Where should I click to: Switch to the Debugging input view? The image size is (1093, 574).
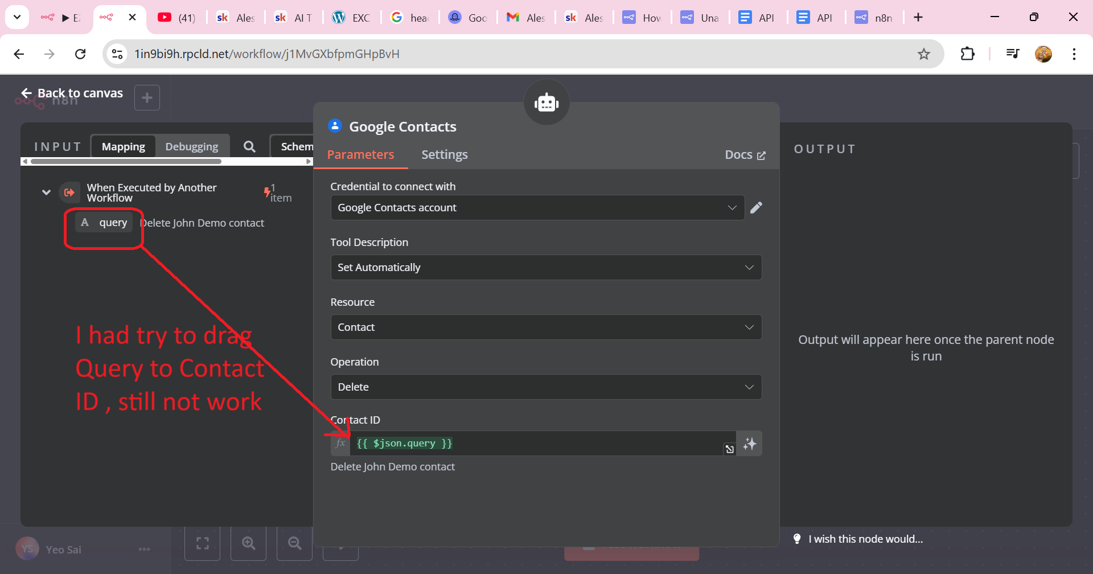(x=191, y=146)
